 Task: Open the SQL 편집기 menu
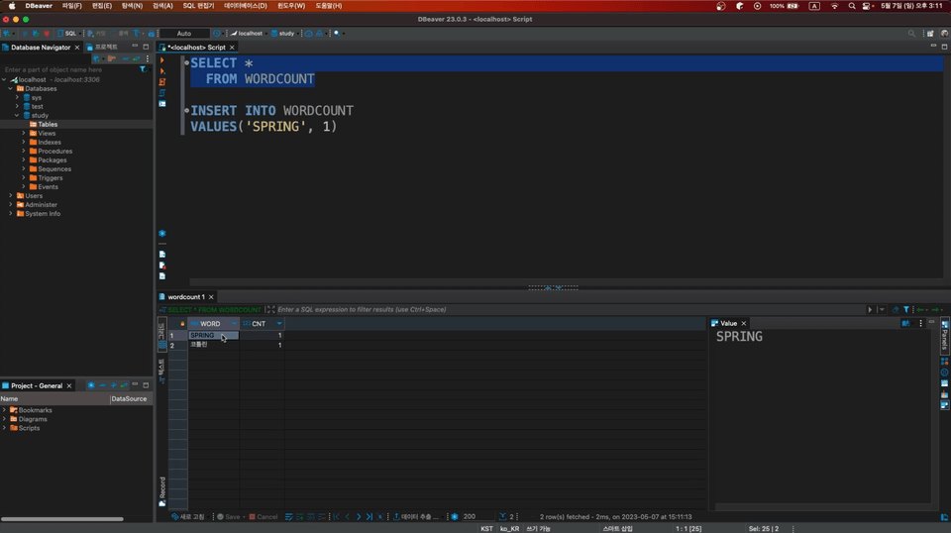click(198, 6)
